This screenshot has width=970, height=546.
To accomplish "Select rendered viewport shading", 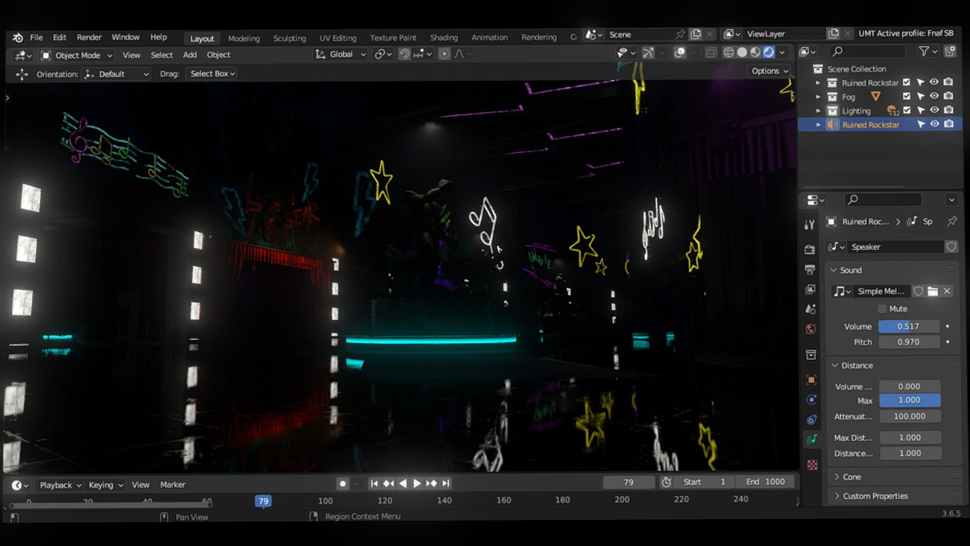I will 768,53.
